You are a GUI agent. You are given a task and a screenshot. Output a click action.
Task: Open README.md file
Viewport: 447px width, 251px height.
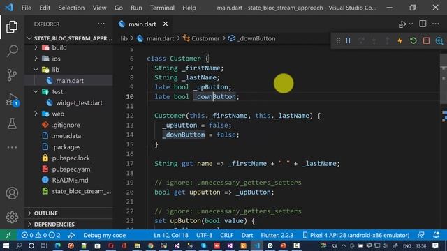point(69,180)
